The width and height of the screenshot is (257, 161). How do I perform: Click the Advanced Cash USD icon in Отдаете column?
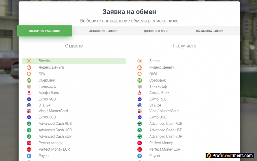click(x=29, y=130)
